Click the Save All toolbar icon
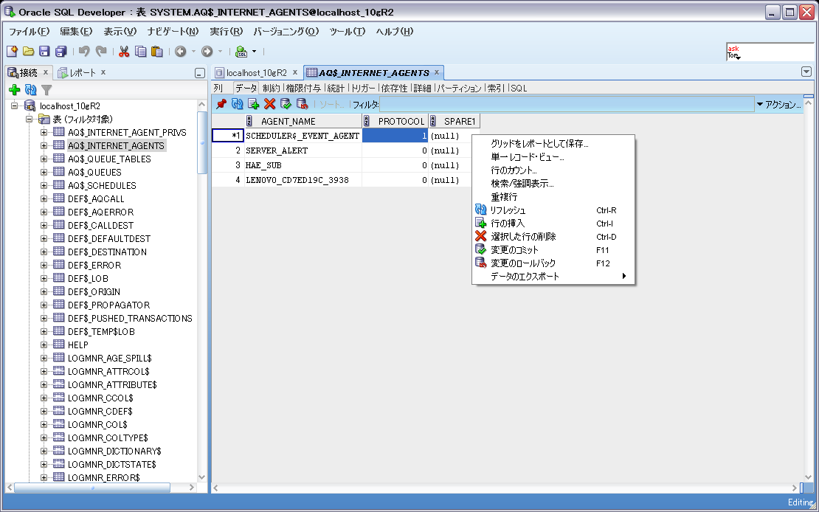This screenshot has width=819, height=512. pyautogui.click(x=61, y=51)
